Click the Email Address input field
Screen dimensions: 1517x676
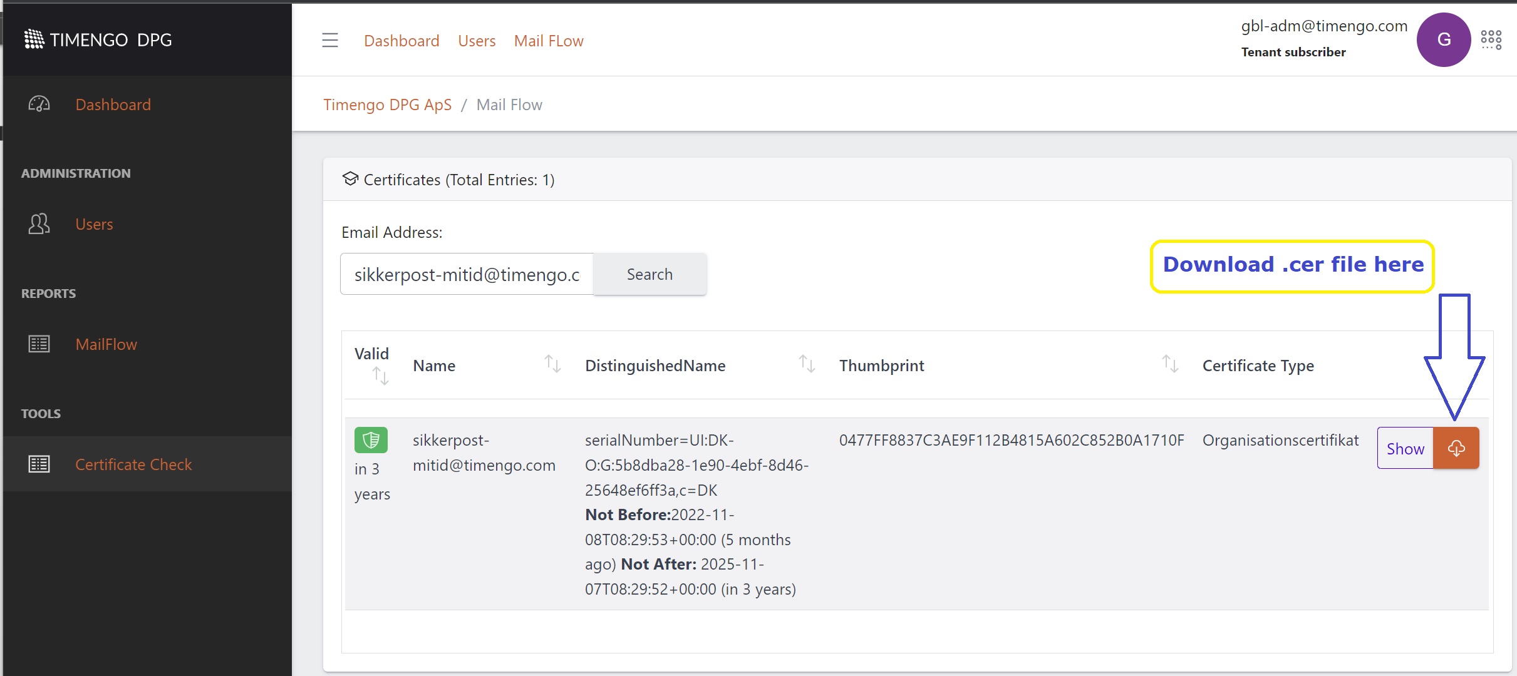(467, 274)
